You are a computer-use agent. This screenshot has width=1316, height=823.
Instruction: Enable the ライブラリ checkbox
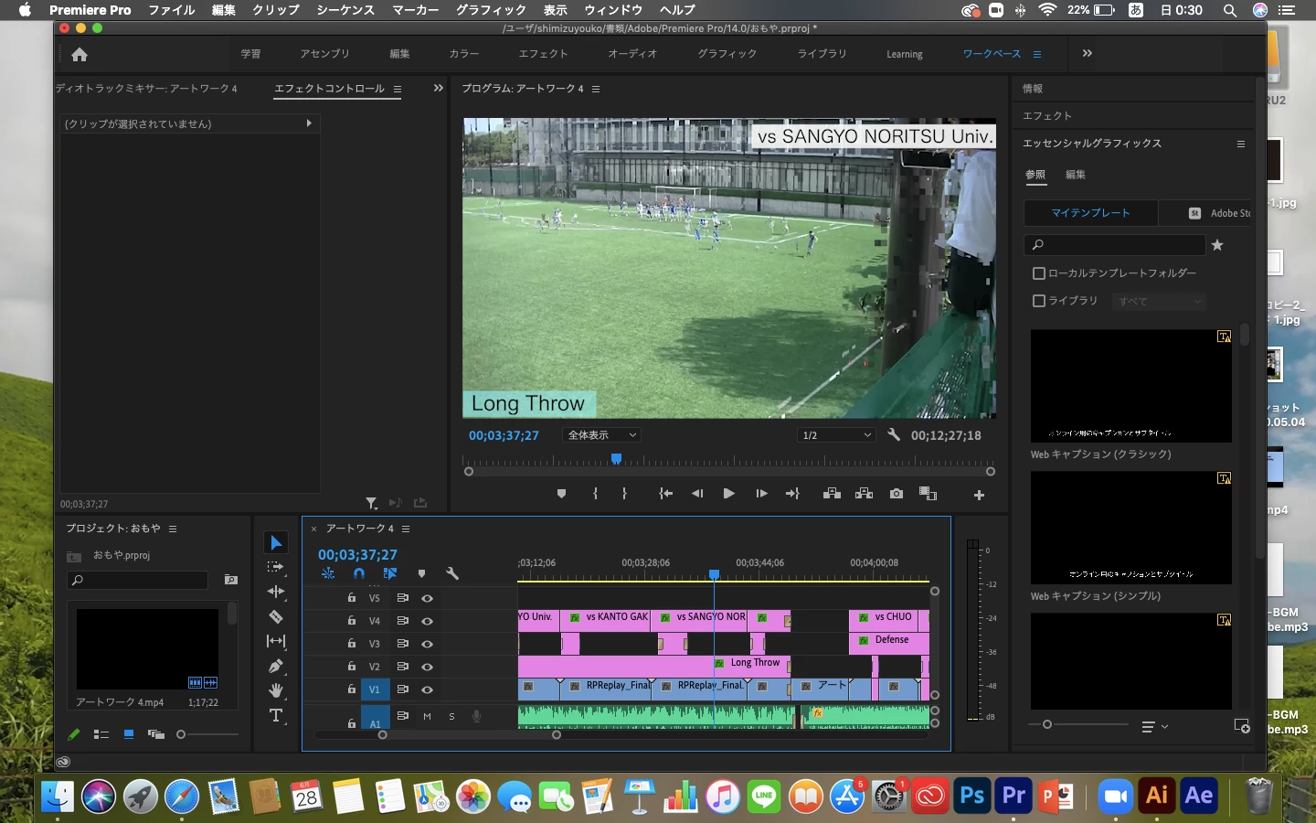(1038, 301)
